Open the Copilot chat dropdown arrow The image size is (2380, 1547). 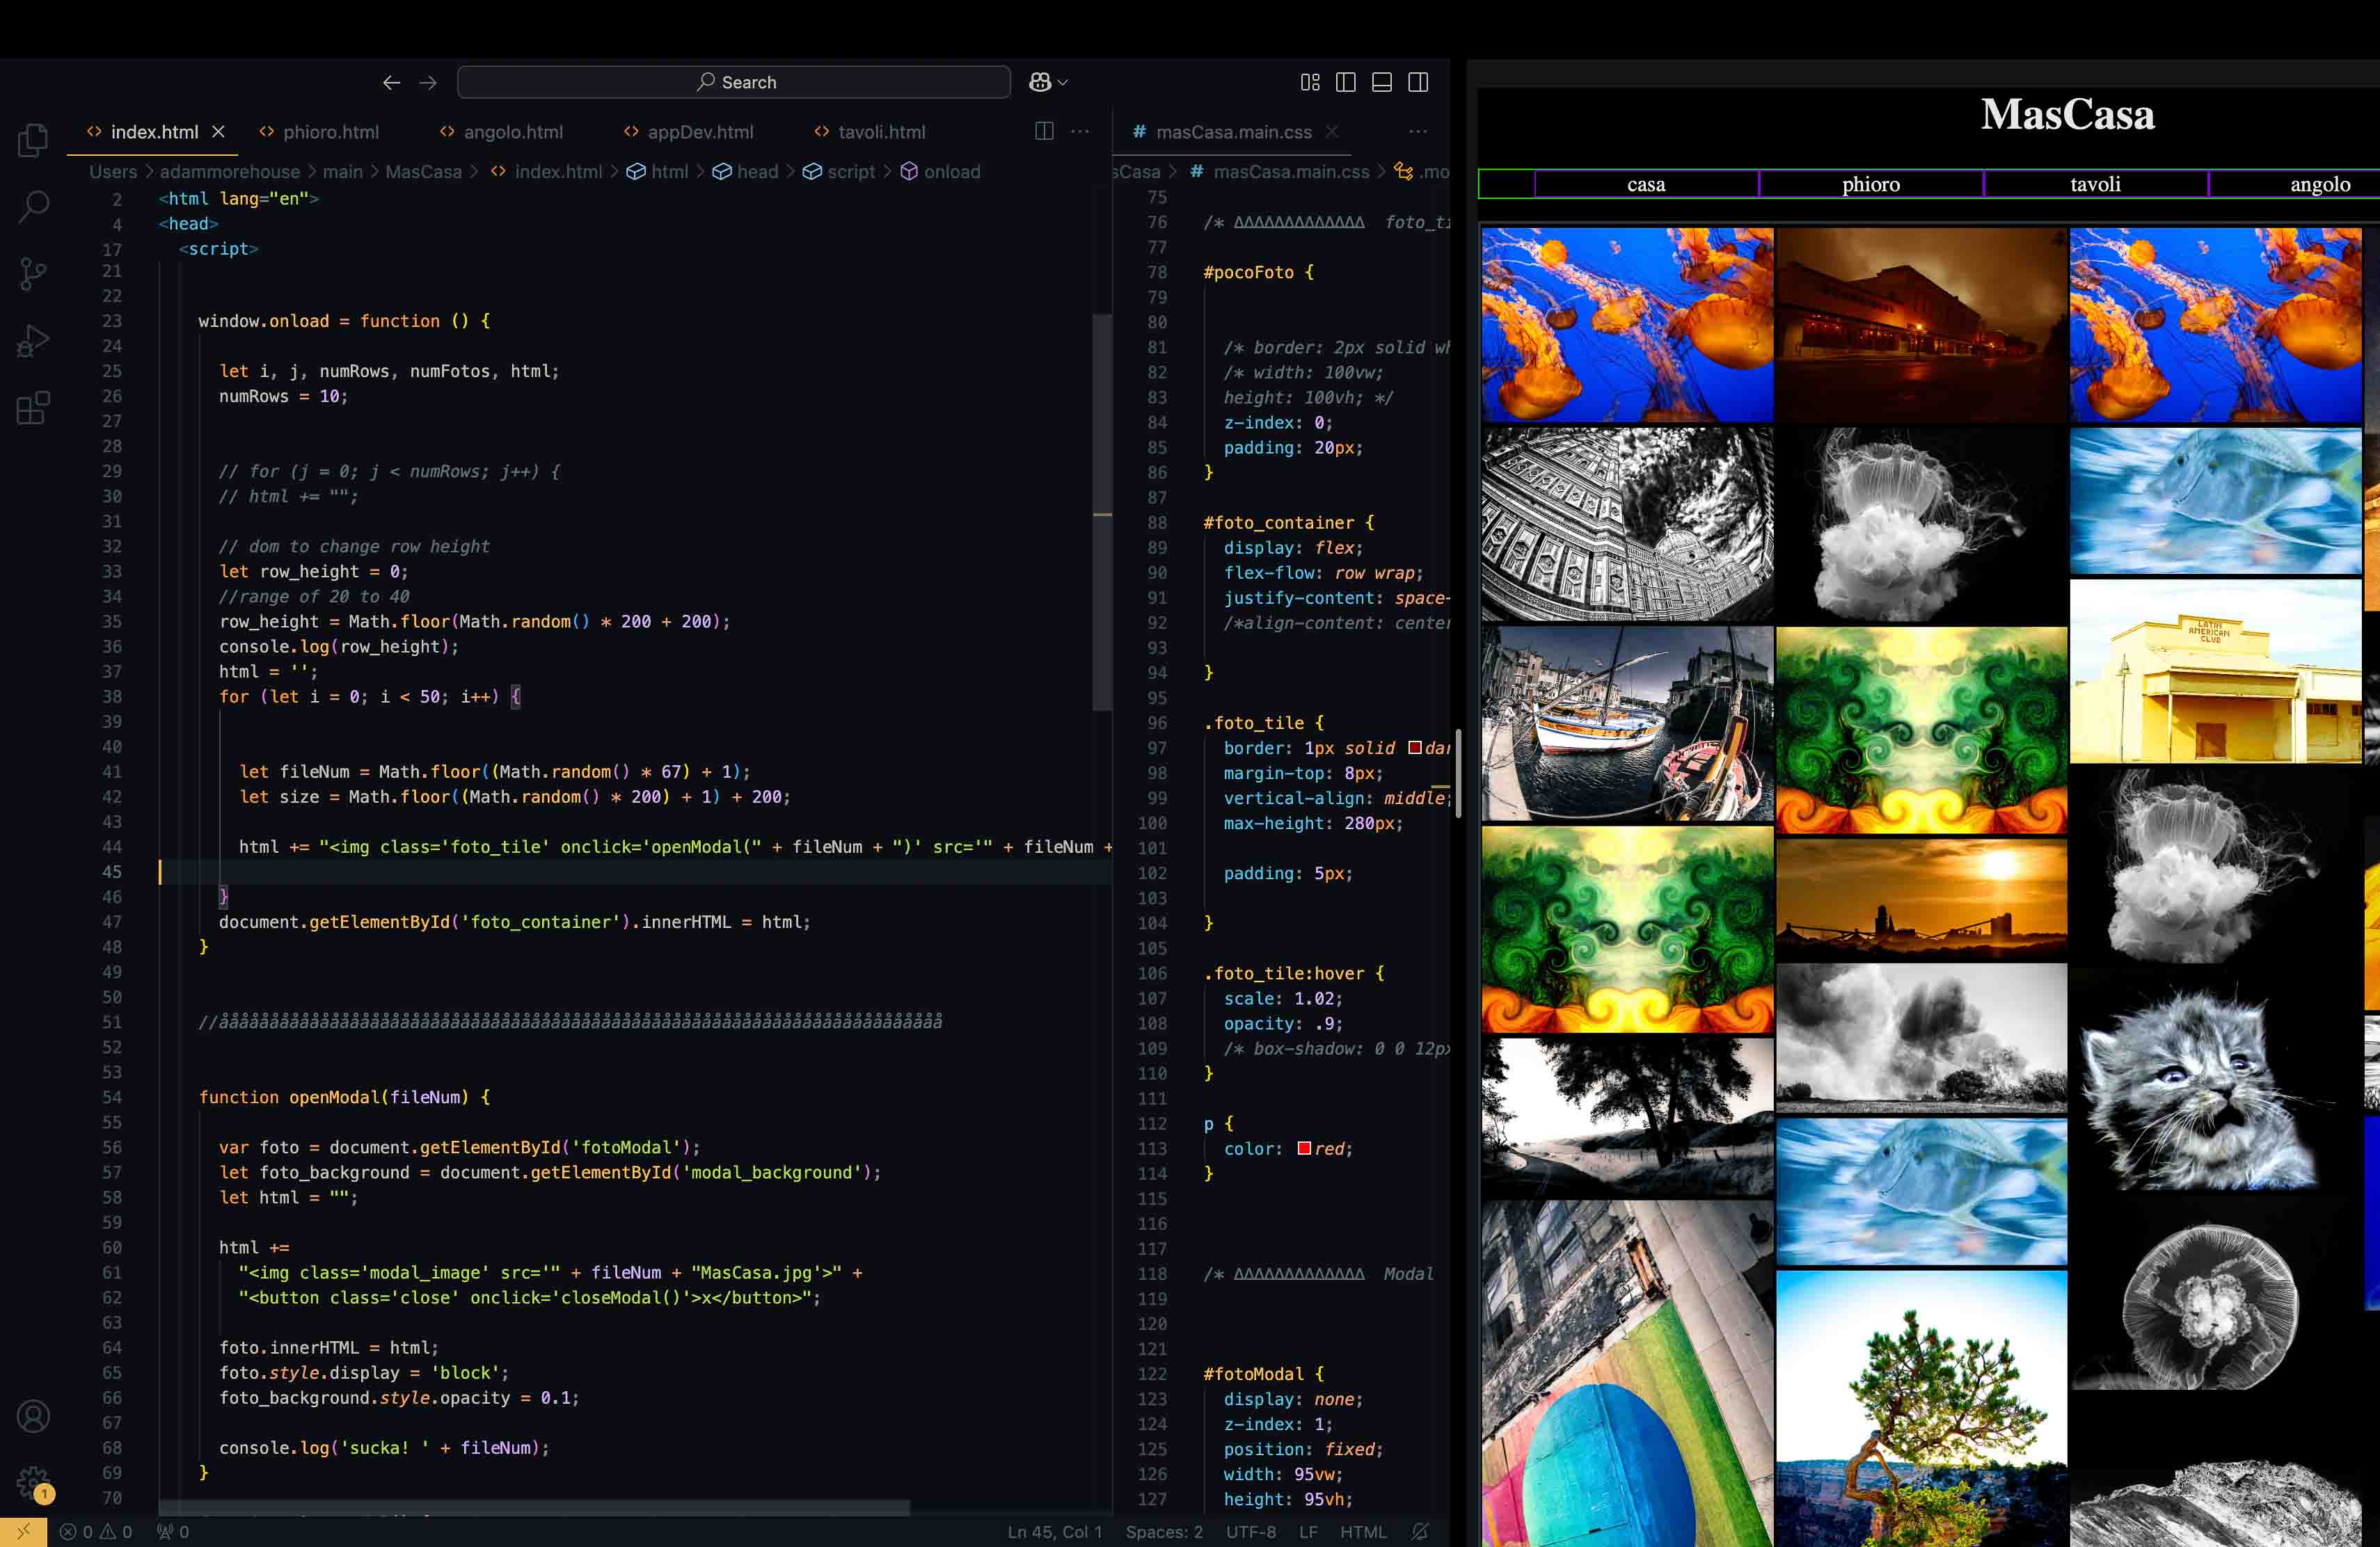click(x=1063, y=82)
